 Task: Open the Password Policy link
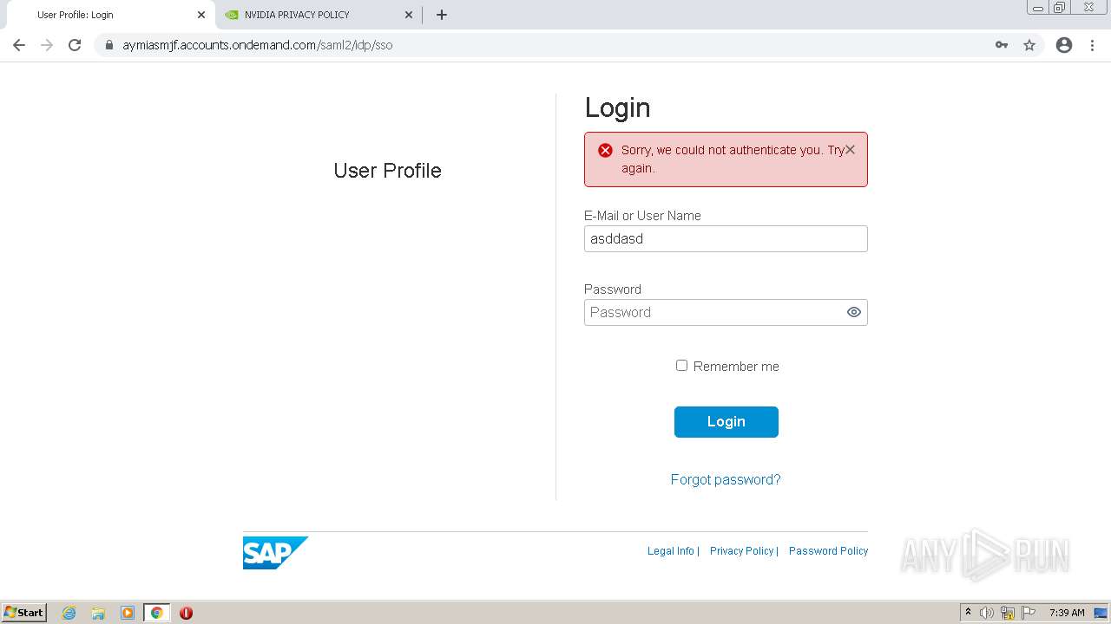click(x=828, y=551)
